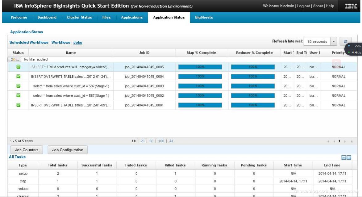
Task: Show 25 items per page
Action: [x=143, y=141]
